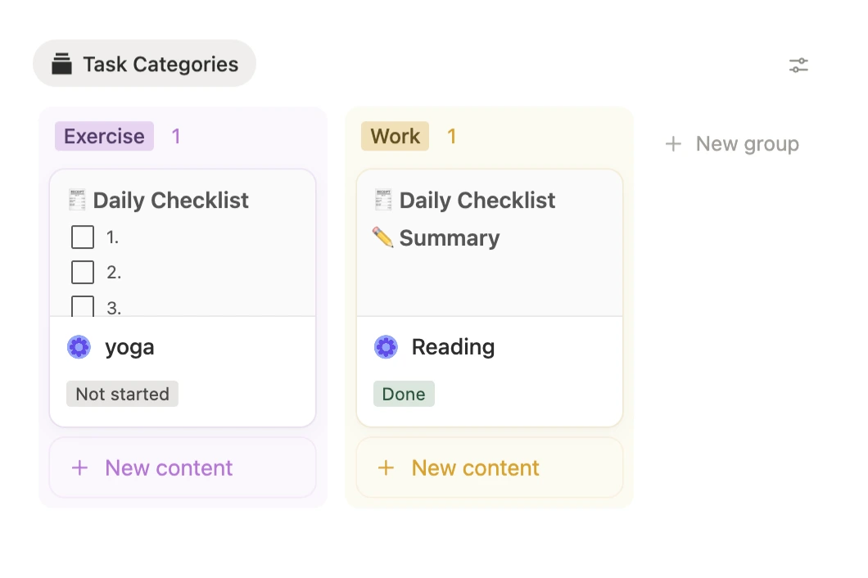Click the pencil icon next to Summary
This screenshot has height=578, width=868.
point(382,237)
